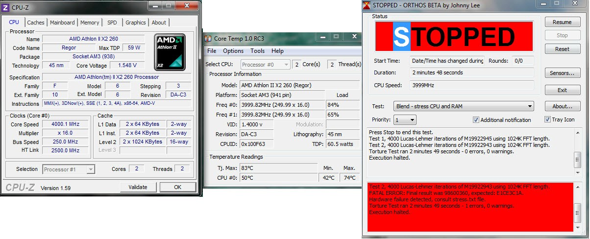The image size is (590, 239).
Task: Click the Instructions field in CPU-Z
Action: coord(117,104)
